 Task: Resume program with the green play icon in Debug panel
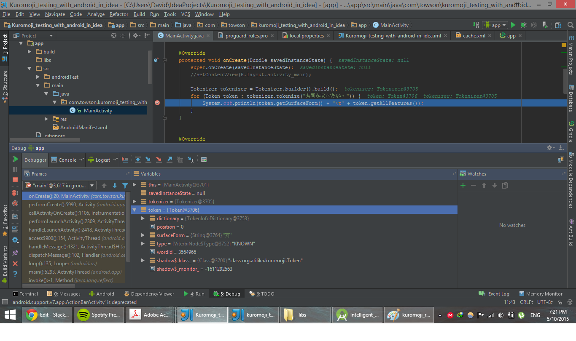click(15, 159)
